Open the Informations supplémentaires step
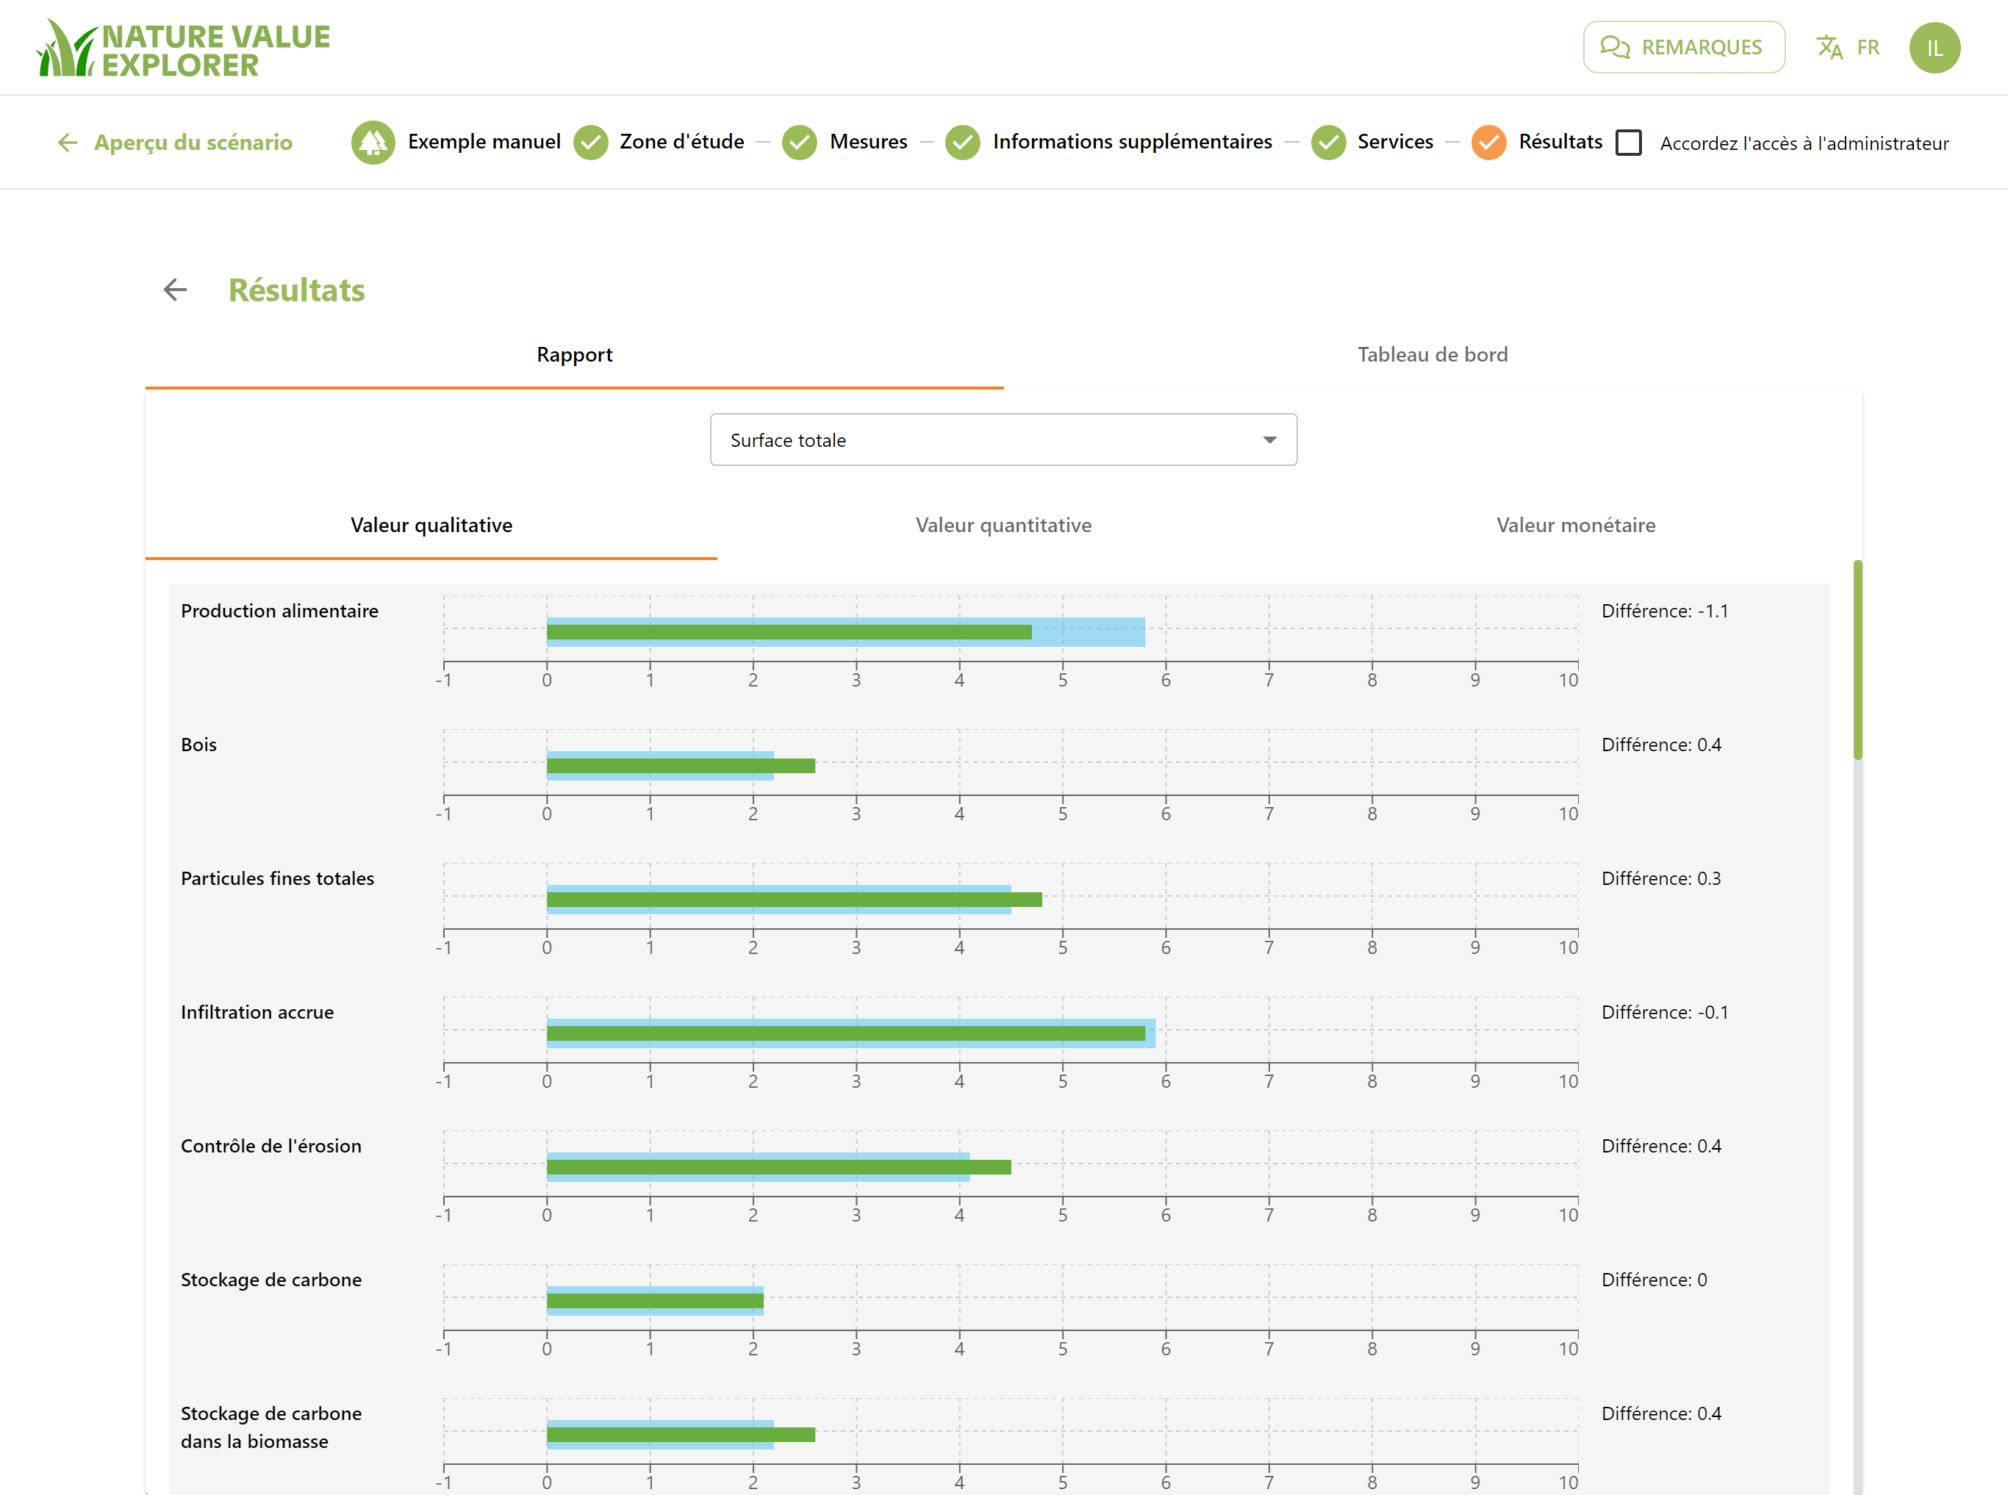Screen dimensions: 2008x1495 point(1132,142)
